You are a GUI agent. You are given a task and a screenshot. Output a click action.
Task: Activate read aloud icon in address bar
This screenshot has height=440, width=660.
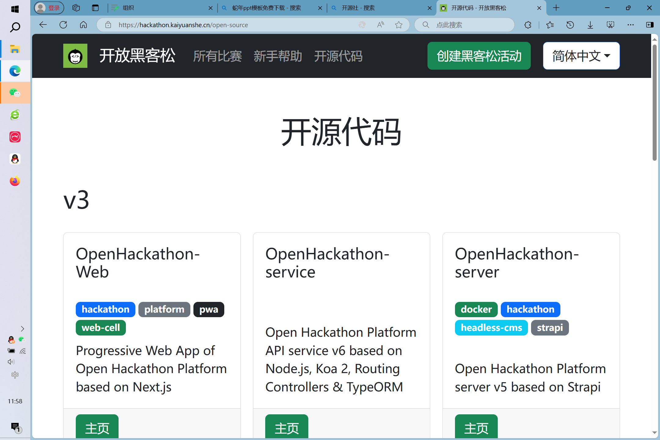click(380, 25)
